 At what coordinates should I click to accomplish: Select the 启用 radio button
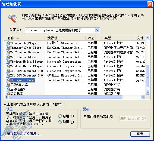point(60,116)
